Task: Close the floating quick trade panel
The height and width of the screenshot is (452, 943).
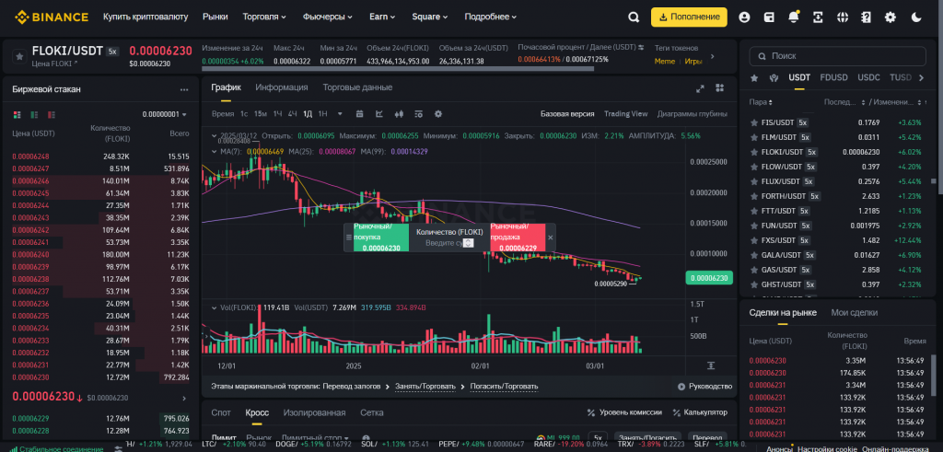Action: [x=551, y=238]
